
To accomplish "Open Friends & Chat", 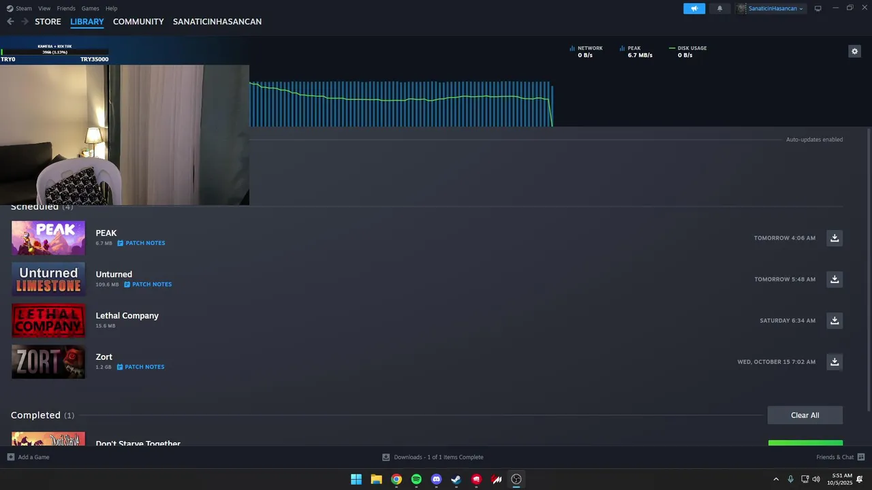I will (x=835, y=457).
